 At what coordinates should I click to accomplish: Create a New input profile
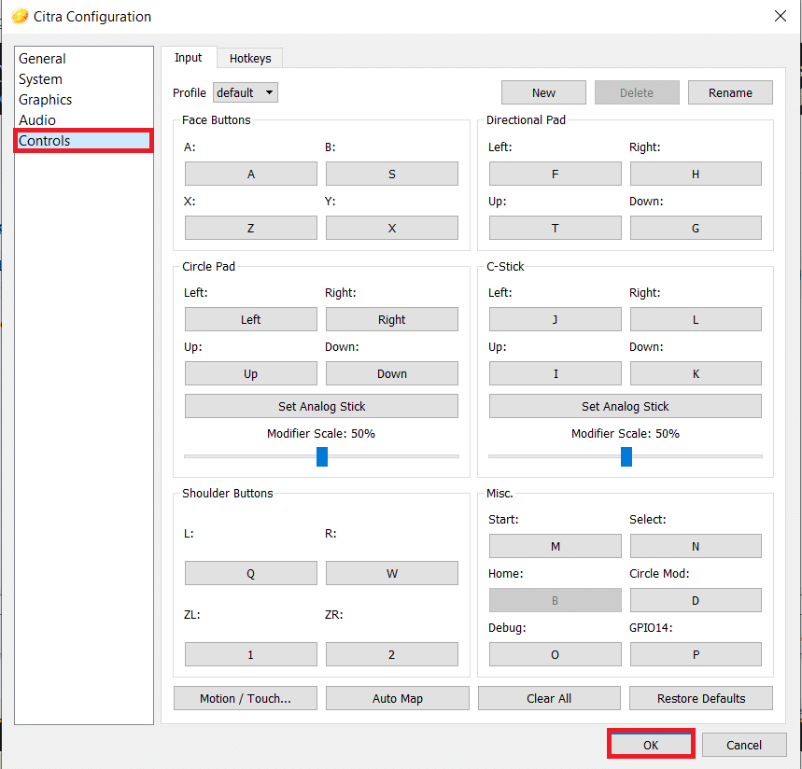[x=543, y=92]
